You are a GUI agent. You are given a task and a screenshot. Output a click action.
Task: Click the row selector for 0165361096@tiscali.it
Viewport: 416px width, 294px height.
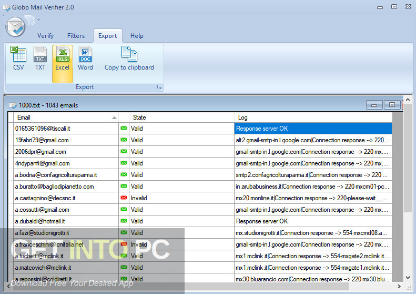(11, 129)
